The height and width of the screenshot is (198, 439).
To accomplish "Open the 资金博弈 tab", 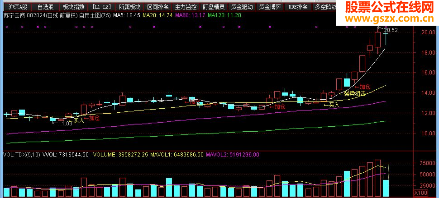I will 270,7.
